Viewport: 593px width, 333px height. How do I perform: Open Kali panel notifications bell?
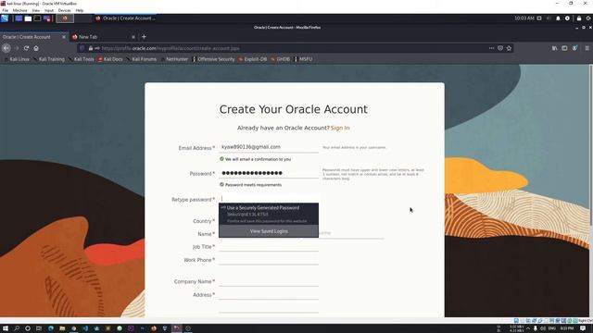click(558, 18)
